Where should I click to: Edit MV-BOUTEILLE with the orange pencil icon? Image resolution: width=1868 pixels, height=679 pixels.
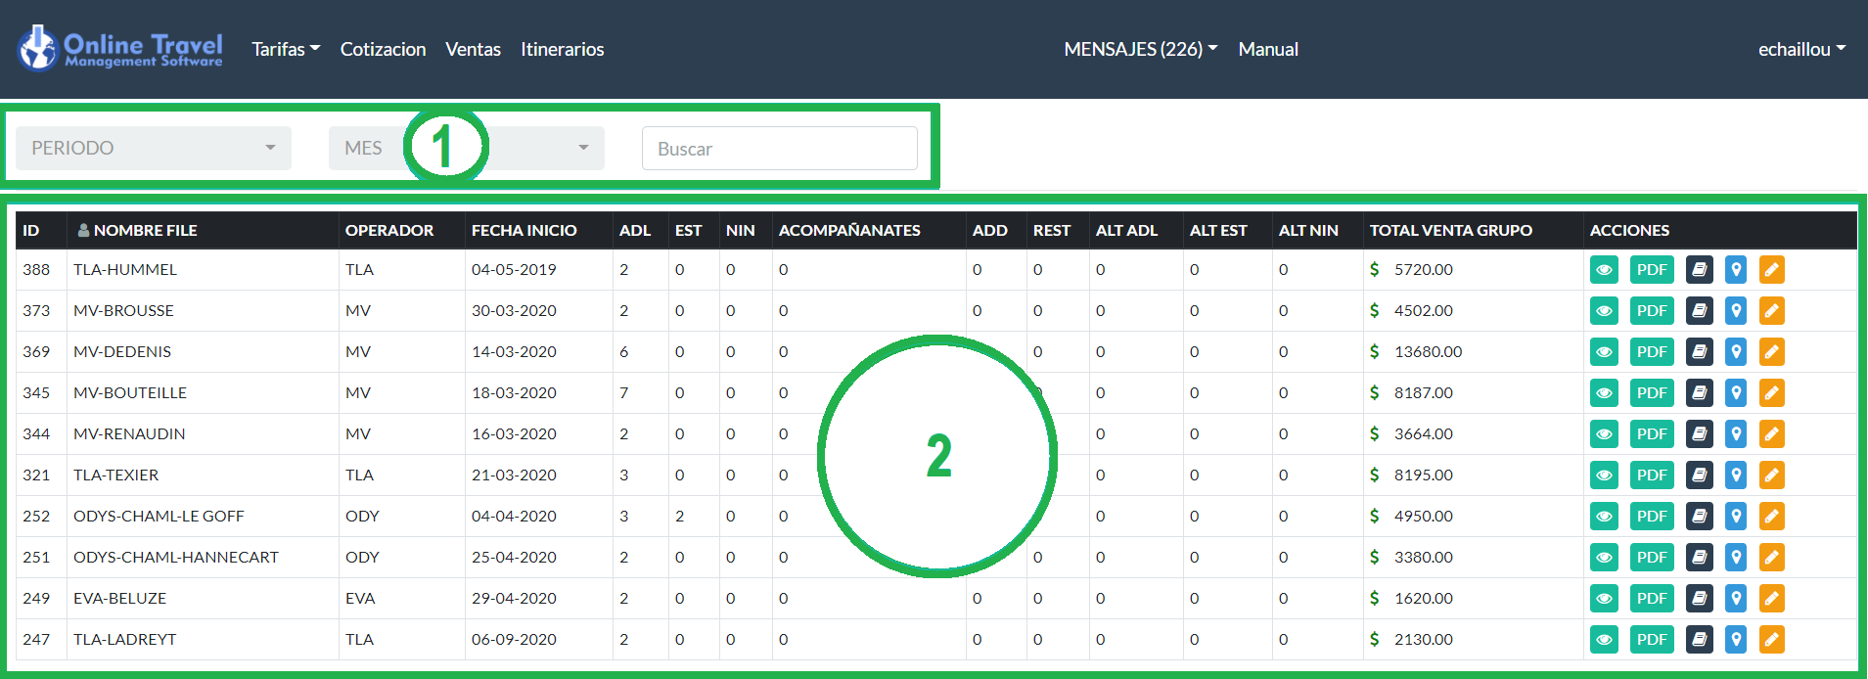(1771, 393)
